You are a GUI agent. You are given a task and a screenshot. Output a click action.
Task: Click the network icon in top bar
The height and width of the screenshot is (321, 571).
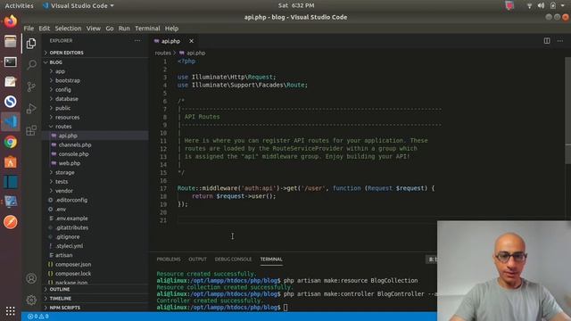coord(529,5)
